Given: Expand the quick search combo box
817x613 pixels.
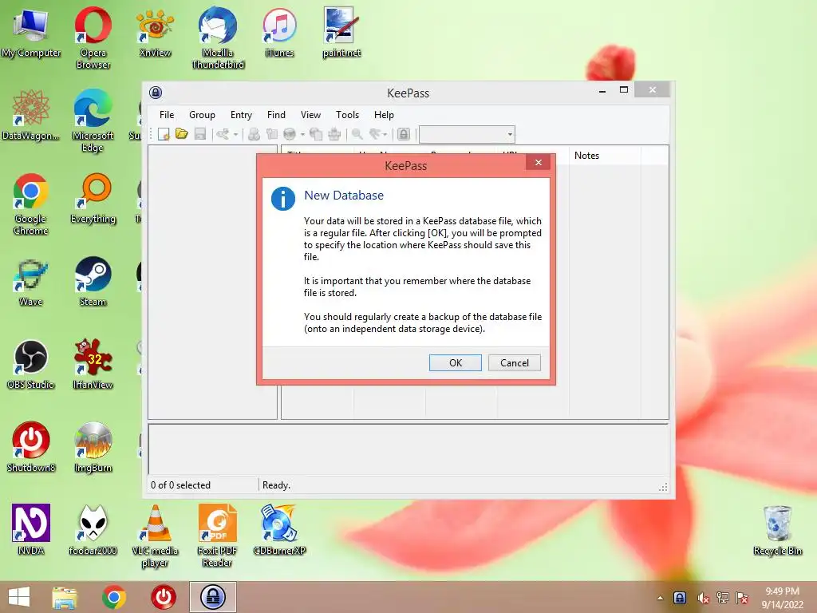Looking at the screenshot, I should (x=510, y=134).
